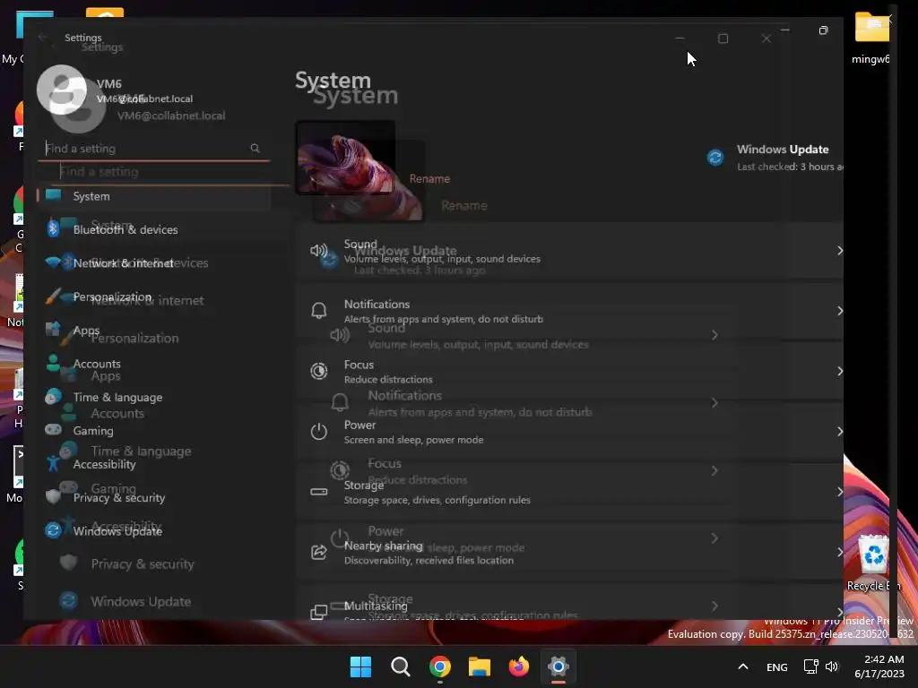The width and height of the screenshot is (918, 688).
Task: Expand the Sound row chevron
Action: (x=839, y=251)
